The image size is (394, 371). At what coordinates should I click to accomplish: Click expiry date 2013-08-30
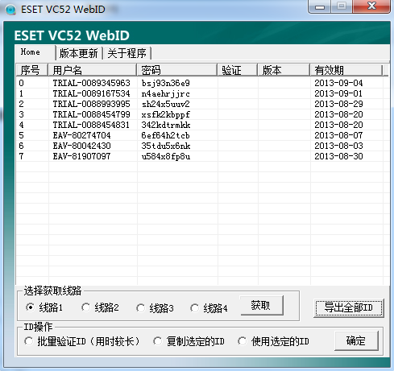click(338, 156)
